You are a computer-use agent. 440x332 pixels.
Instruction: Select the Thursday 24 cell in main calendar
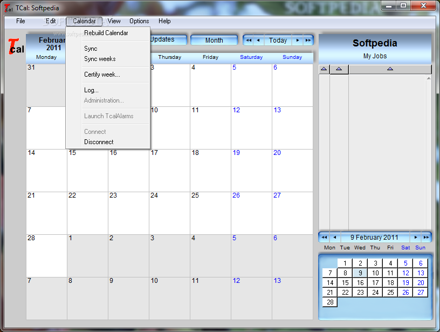point(169,213)
